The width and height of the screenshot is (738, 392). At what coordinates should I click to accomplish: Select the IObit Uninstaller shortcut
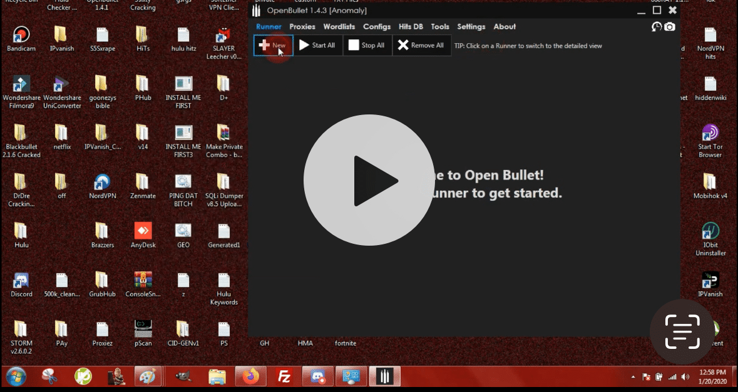(x=710, y=239)
